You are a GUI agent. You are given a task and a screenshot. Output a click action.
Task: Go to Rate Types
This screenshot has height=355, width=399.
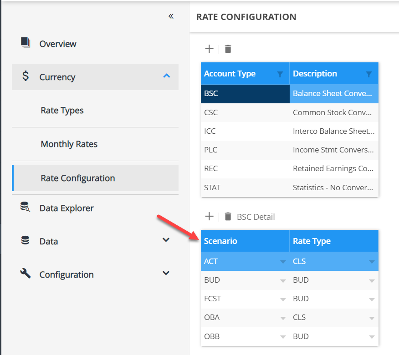(x=62, y=111)
